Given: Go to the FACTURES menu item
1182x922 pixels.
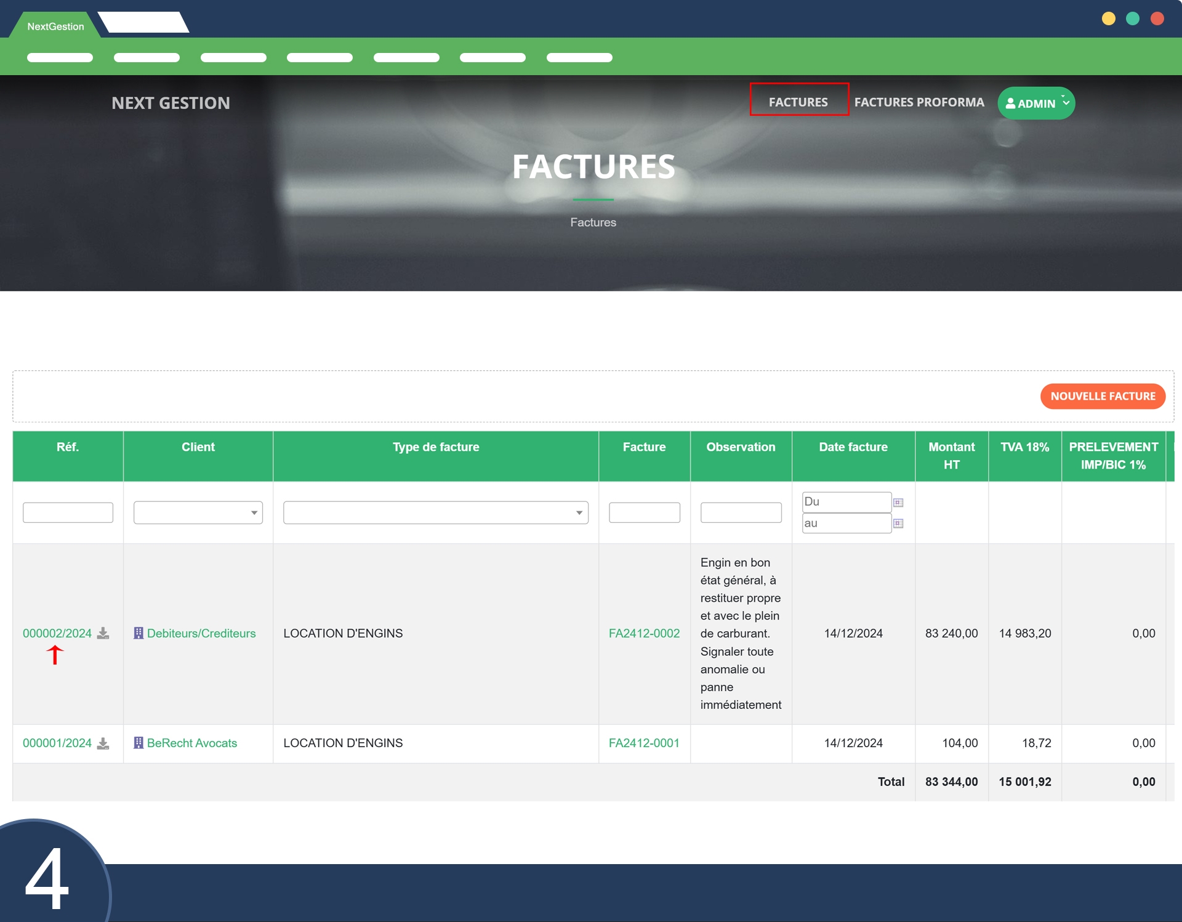Looking at the screenshot, I should (x=798, y=102).
